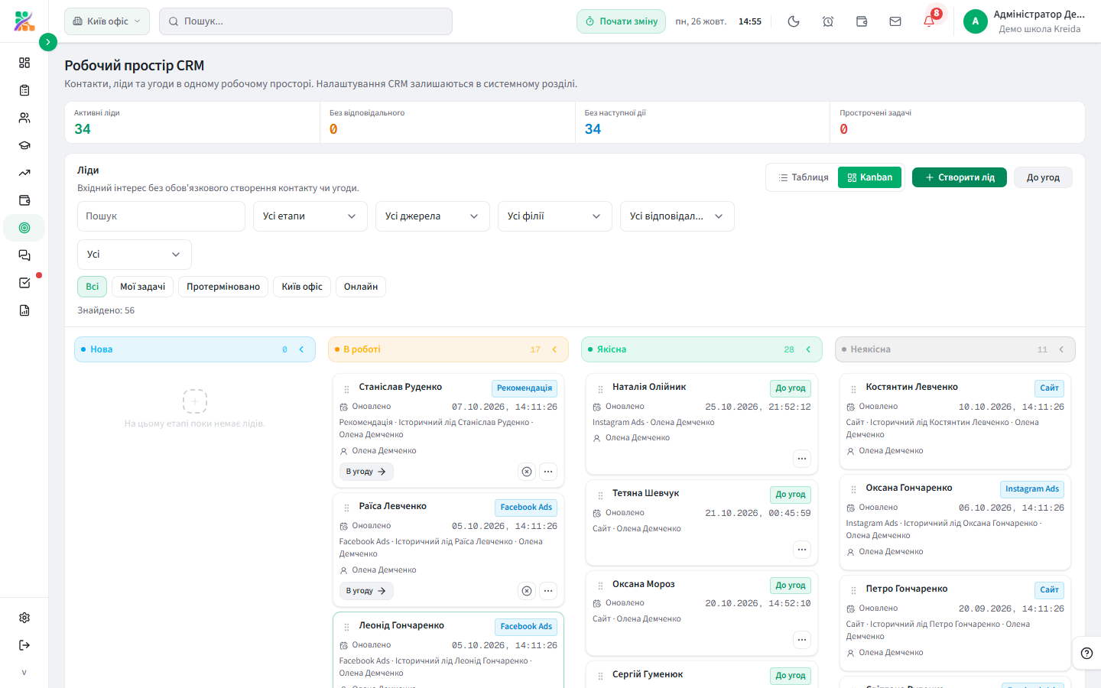
Task: Click the Створити лід button
Action: click(960, 177)
